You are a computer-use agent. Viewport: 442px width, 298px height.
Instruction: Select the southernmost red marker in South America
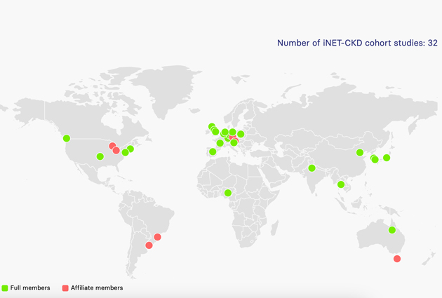click(149, 245)
